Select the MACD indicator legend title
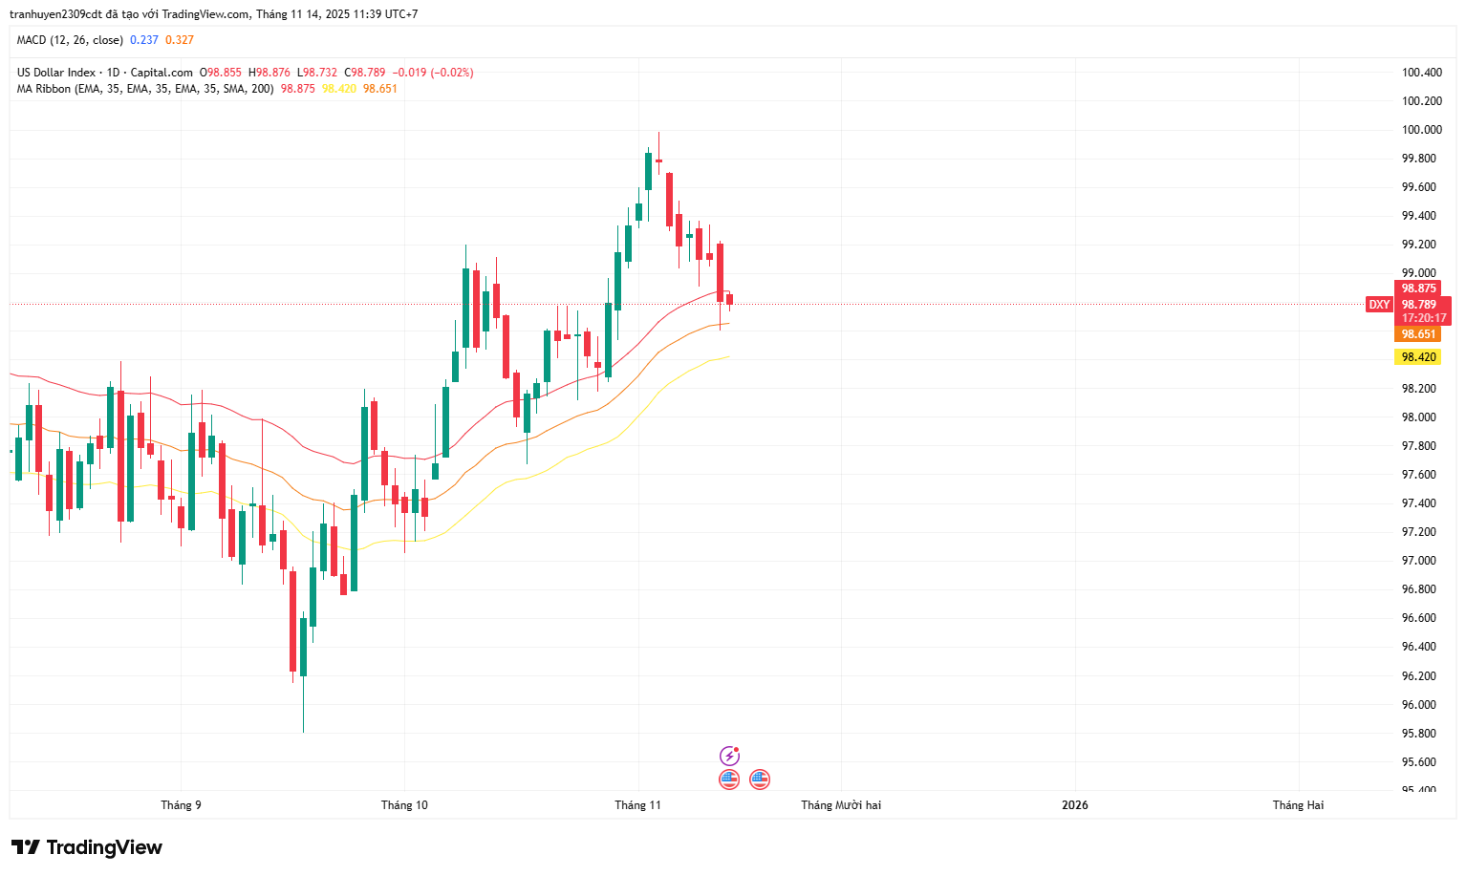1466x876 pixels. [x=70, y=40]
